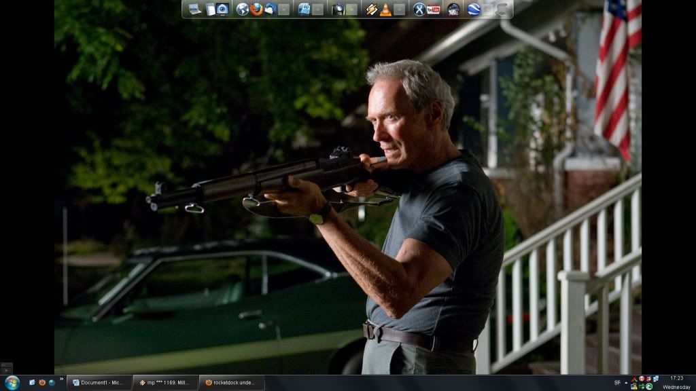696x391 pixels.
Task: Switch to the 'rocketdock unde..' Firefox window
Action: coord(232,383)
